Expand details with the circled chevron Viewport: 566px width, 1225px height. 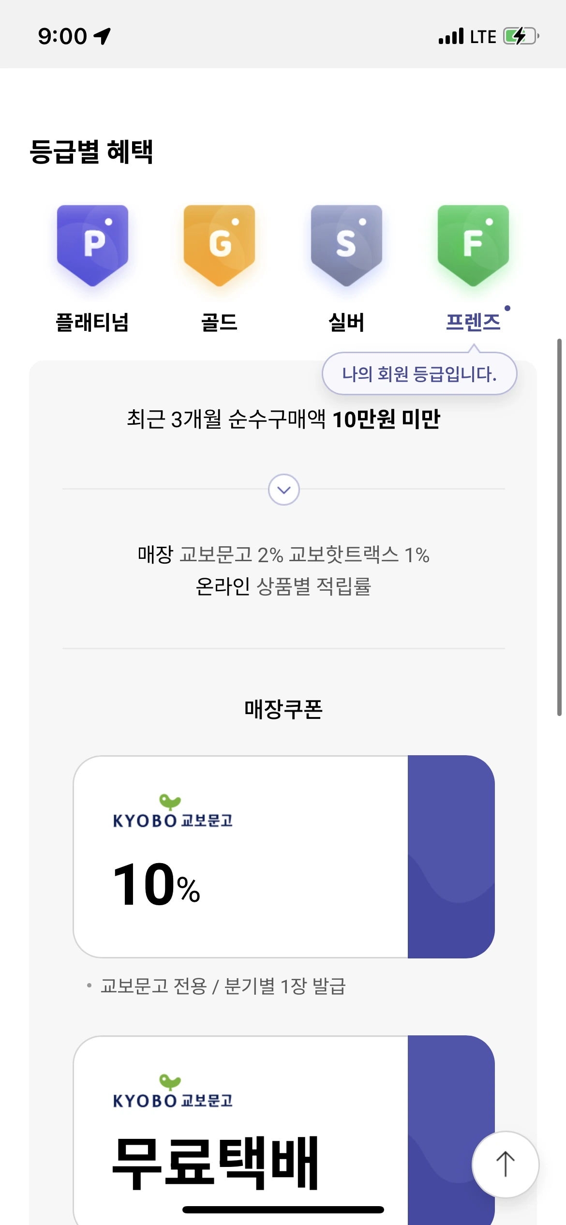284,490
